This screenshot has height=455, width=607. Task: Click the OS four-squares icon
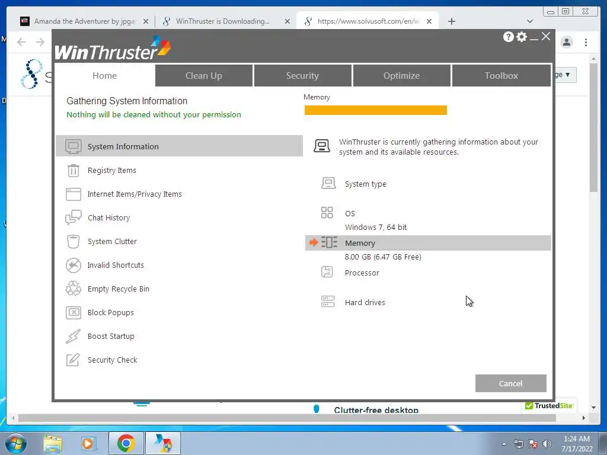327,213
